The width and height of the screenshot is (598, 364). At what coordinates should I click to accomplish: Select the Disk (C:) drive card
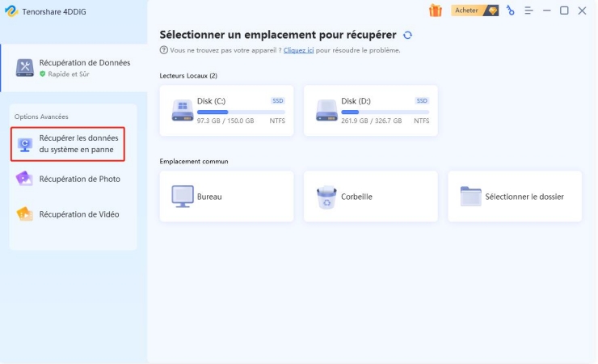coord(226,111)
